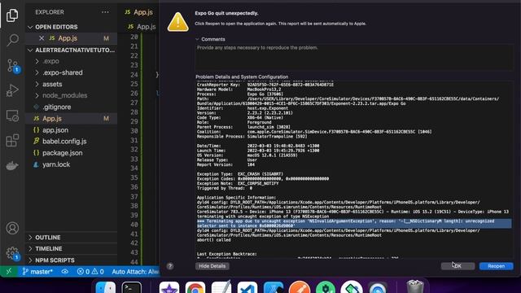The width and height of the screenshot is (521, 293).
Task: Open the Extensions view
Action: click(x=12, y=140)
